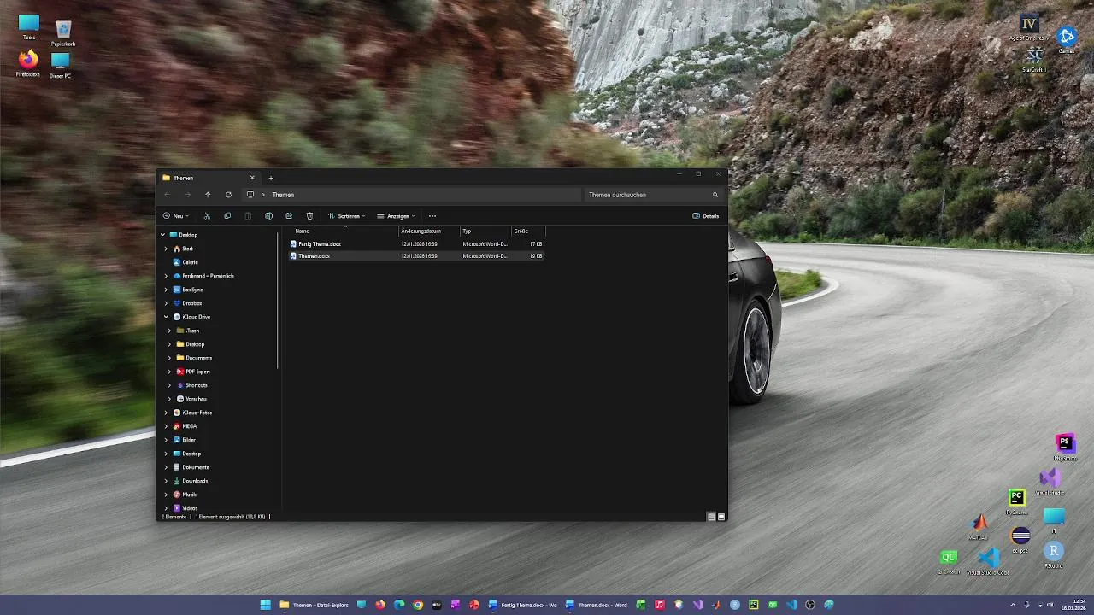Screen dimensions: 1094x615
Task: Click the Share icon in Explorer toolbar
Action: click(x=289, y=216)
